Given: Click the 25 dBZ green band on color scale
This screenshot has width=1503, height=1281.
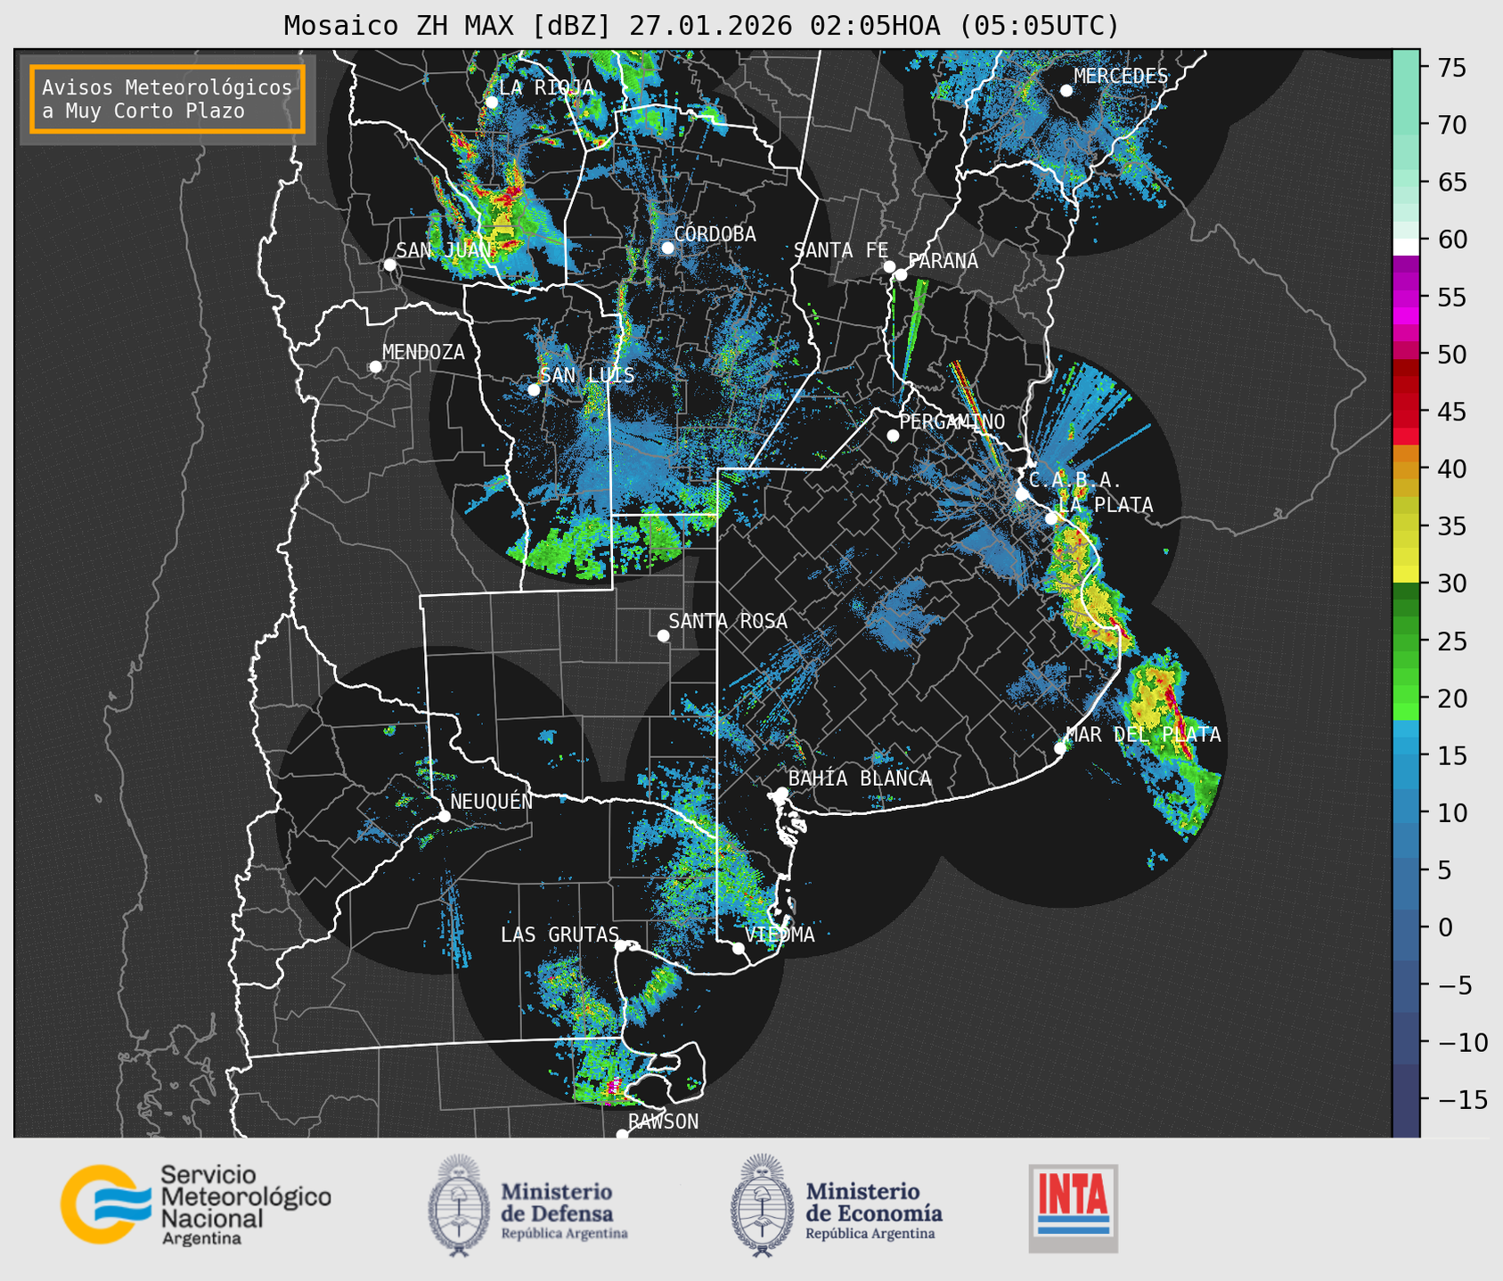Looking at the screenshot, I should [x=1406, y=641].
